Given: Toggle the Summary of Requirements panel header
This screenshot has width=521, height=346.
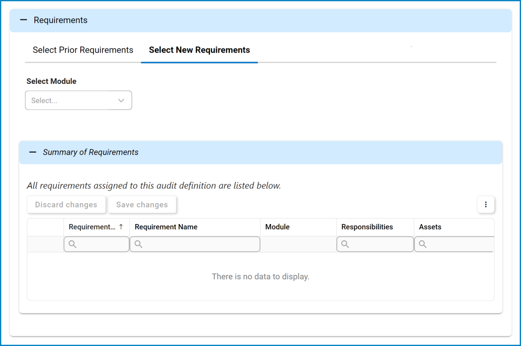Looking at the screenshot, I should pos(260,153).
